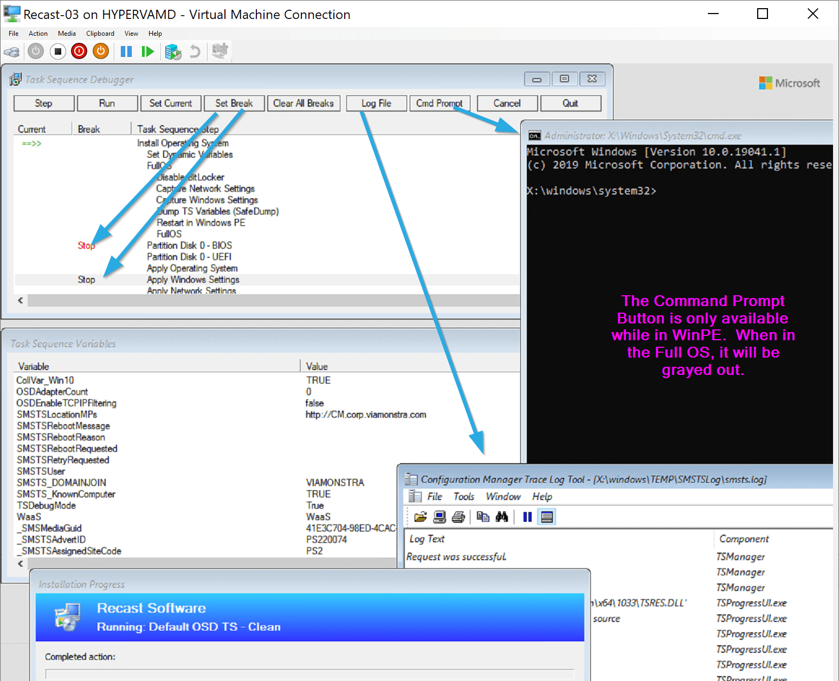
Task: Pause log scrolling in Trace Log Tool
Action: (x=526, y=516)
